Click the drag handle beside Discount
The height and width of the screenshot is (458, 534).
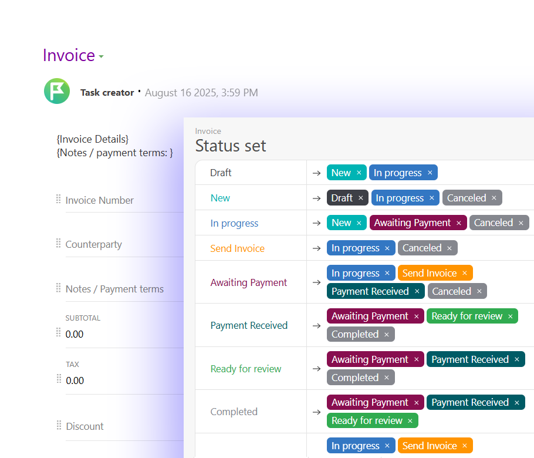point(58,426)
